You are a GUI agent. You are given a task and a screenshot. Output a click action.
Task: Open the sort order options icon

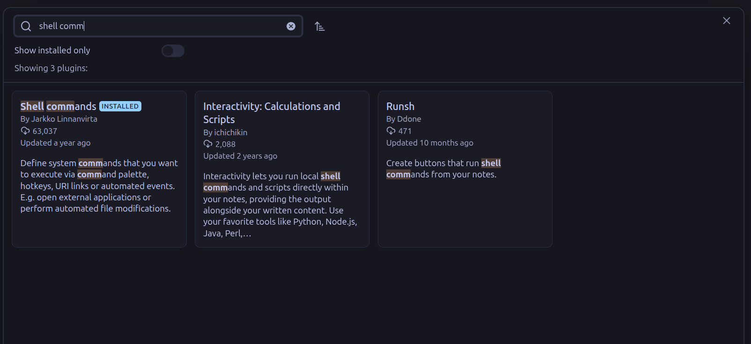point(320,26)
